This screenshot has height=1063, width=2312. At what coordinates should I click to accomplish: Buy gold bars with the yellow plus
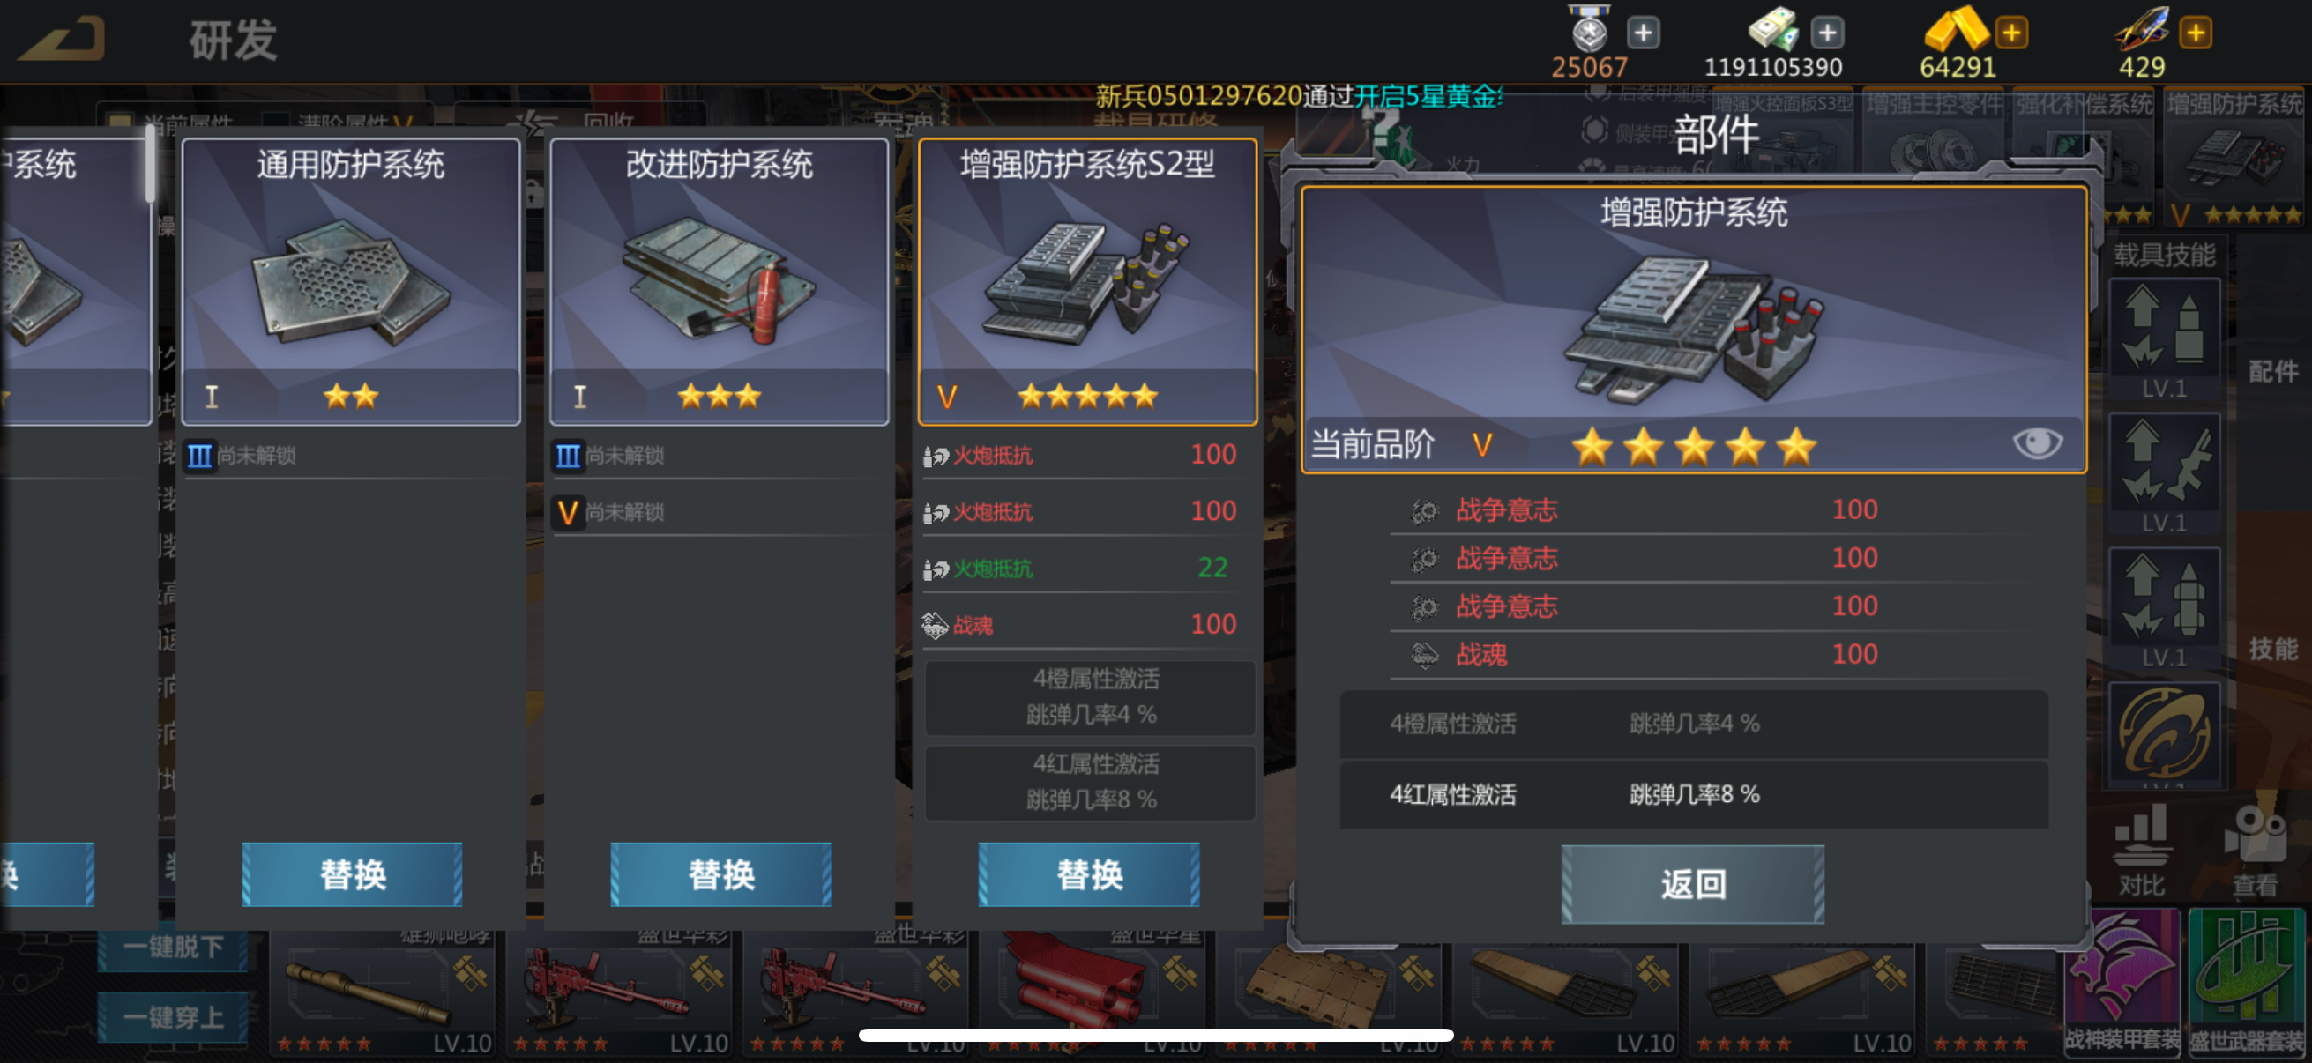click(x=2011, y=33)
